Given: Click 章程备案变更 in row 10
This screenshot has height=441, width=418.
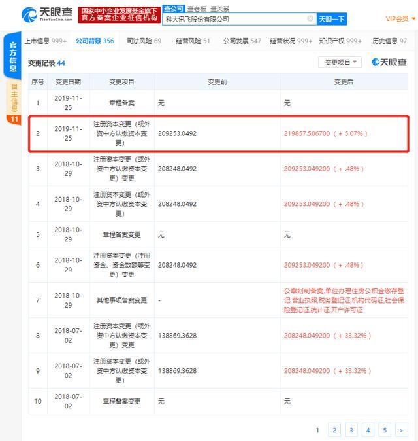Looking at the screenshot, I should [x=122, y=401].
